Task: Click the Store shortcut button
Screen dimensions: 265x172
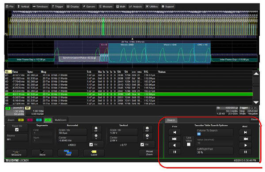Action: 42,153
